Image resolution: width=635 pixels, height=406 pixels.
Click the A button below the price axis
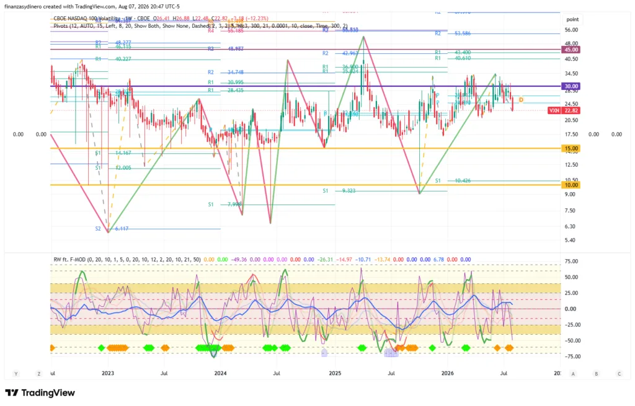[573, 374]
